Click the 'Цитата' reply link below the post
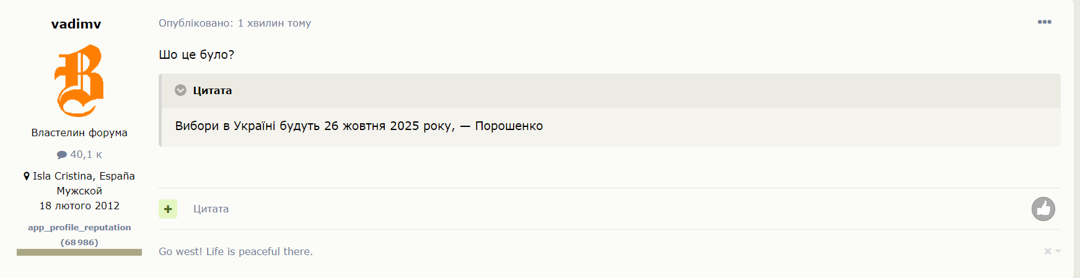 211,209
